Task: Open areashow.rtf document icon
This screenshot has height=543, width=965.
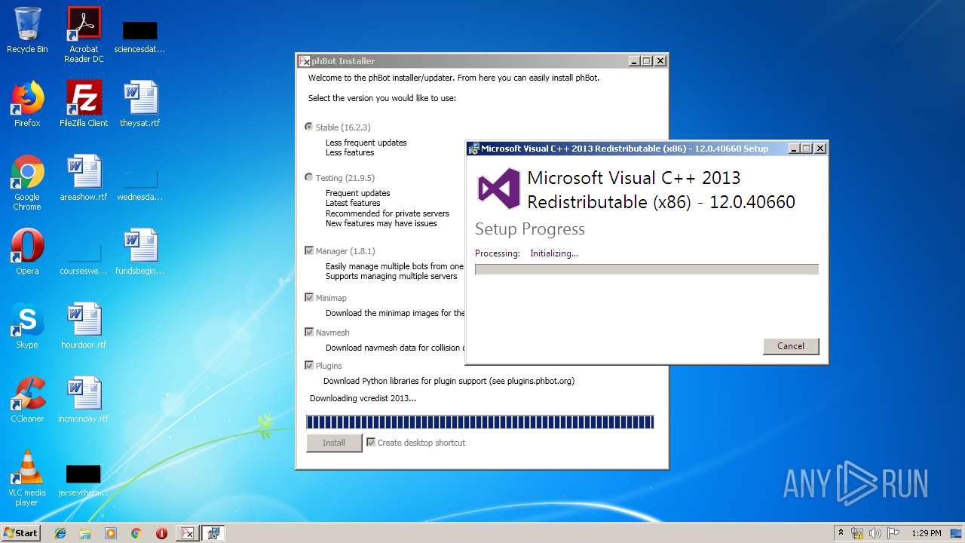Action: (84, 178)
